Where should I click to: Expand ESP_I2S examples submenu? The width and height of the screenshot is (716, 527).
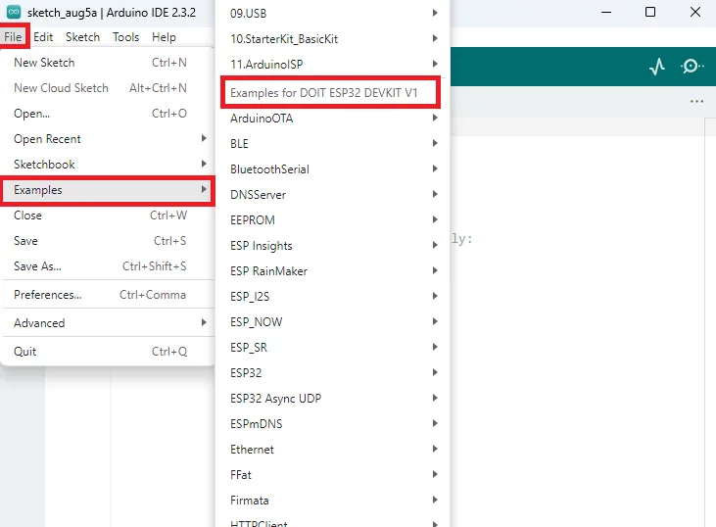[x=333, y=297]
